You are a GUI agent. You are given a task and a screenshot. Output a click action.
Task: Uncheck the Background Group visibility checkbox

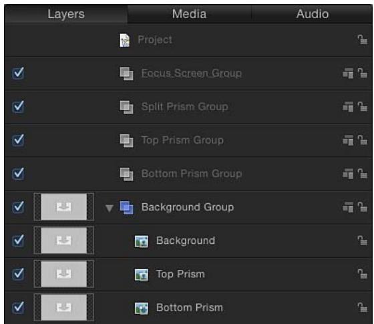(x=18, y=207)
